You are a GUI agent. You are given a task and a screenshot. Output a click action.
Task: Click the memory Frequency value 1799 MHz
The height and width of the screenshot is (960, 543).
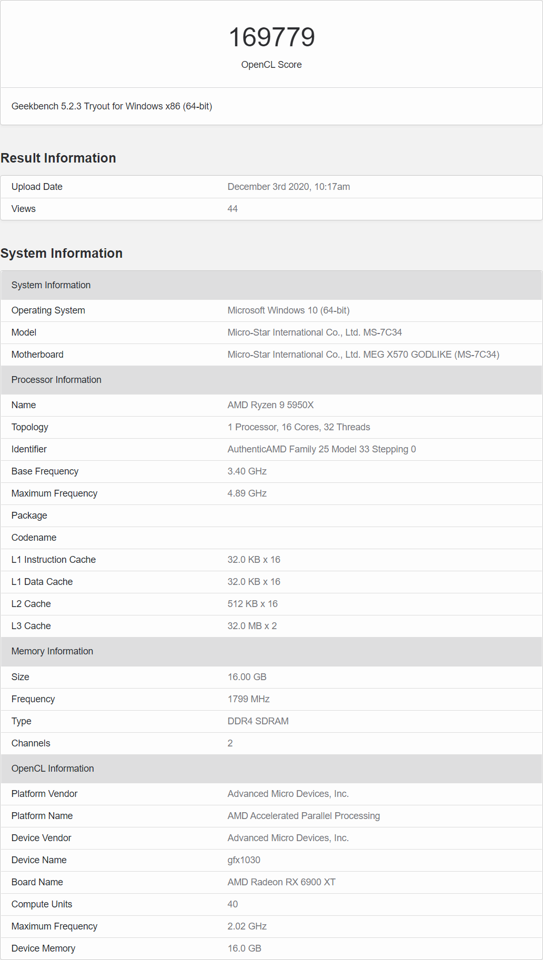click(x=248, y=699)
